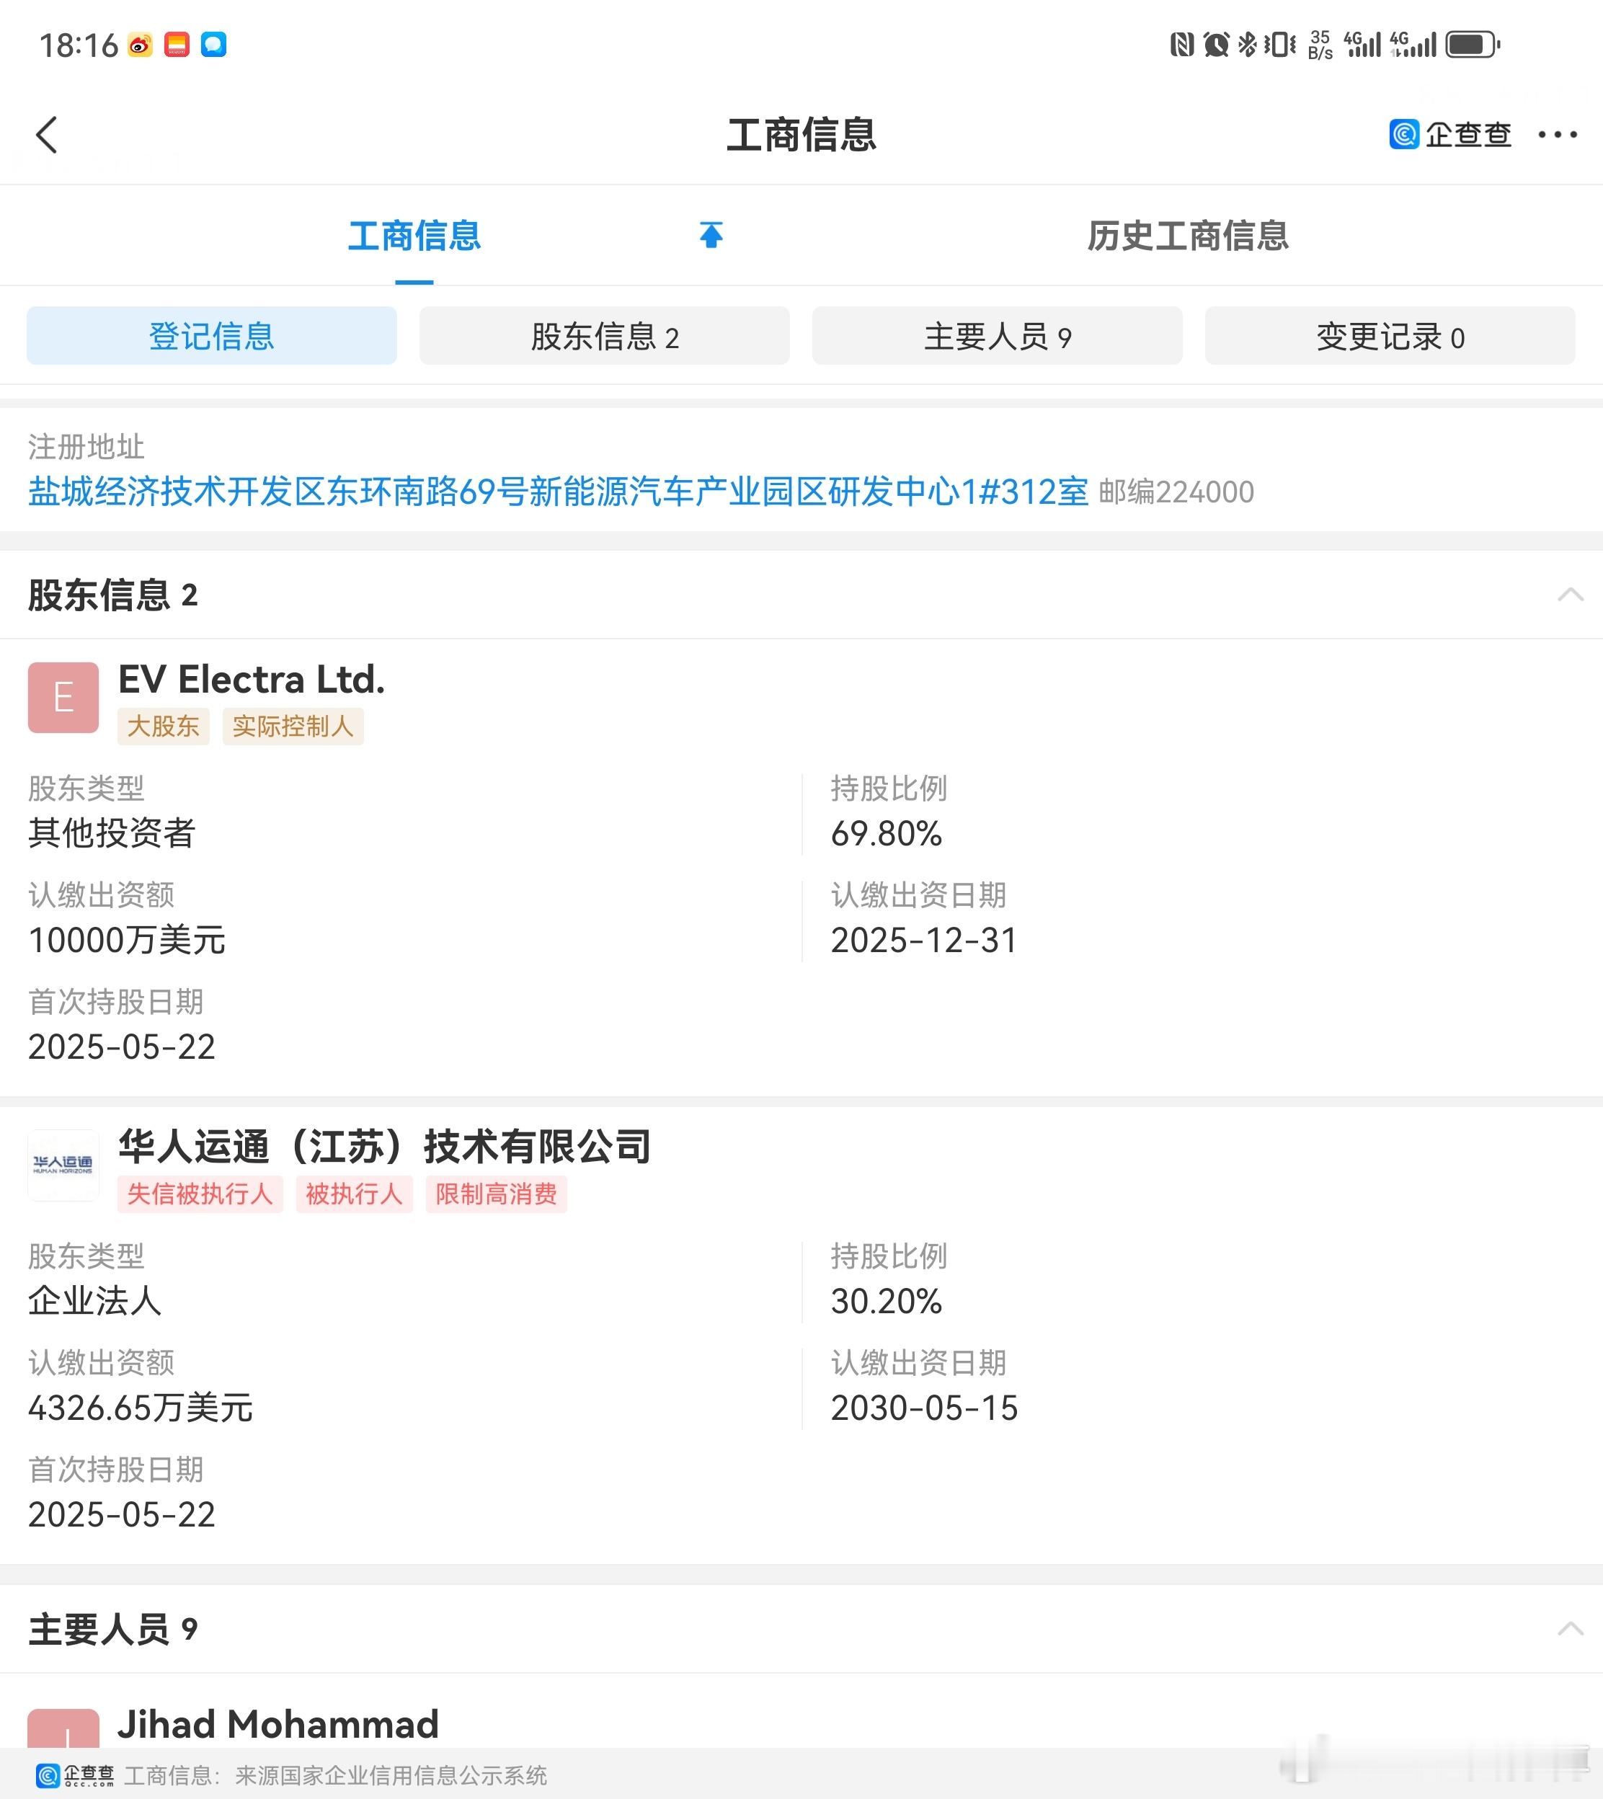The width and height of the screenshot is (1603, 1799).
Task: Tap the red notification app icon in status bar
Action: pyautogui.click(x=177, y=45)
